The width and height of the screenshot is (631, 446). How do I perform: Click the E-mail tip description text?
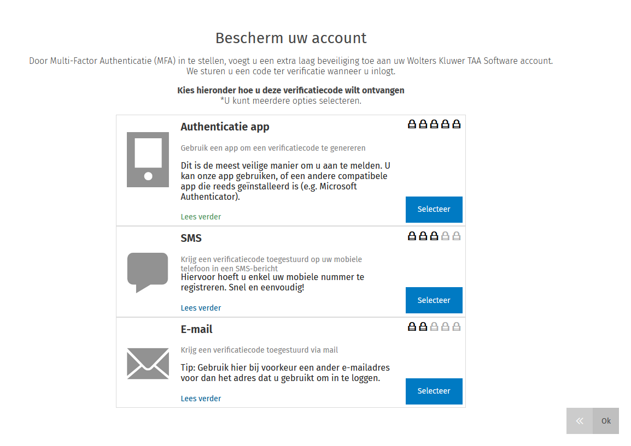coord(285,372)
